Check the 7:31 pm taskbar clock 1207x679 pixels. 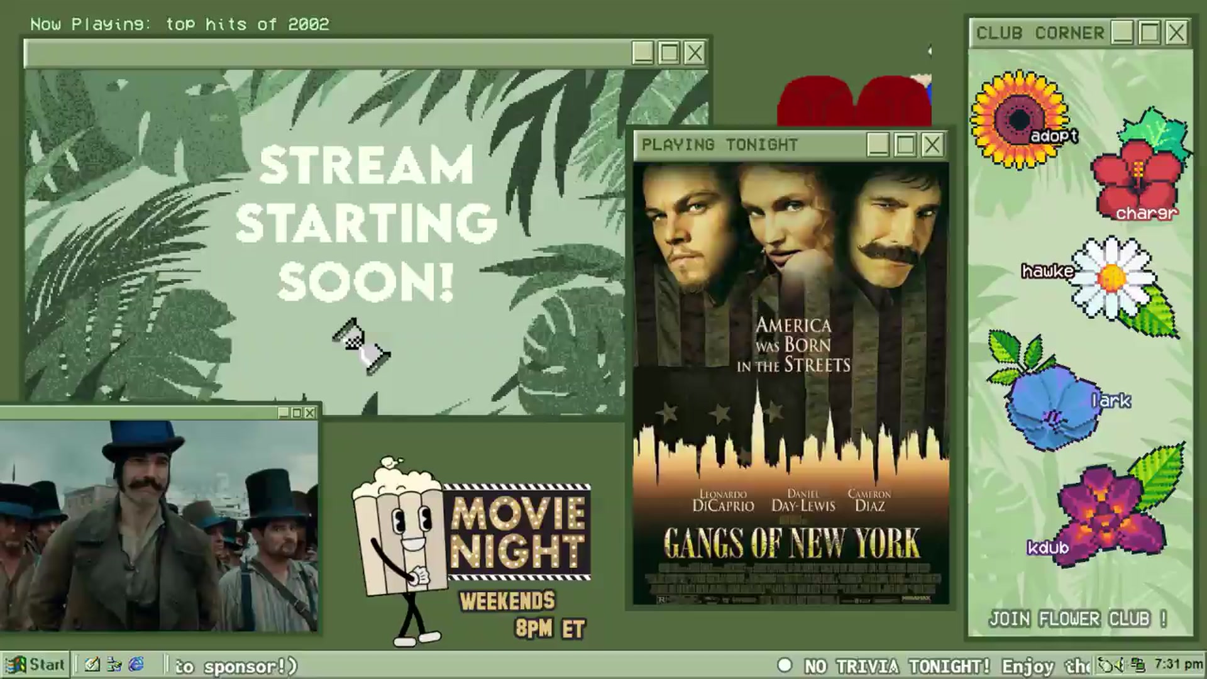click(1178, 665)
